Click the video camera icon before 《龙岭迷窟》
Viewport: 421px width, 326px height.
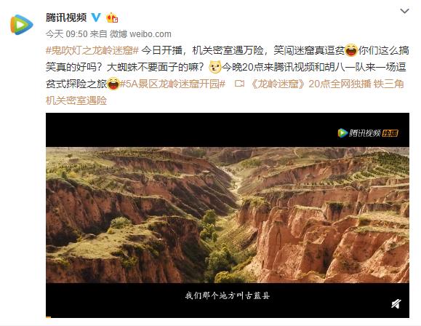tap(239, 84)
